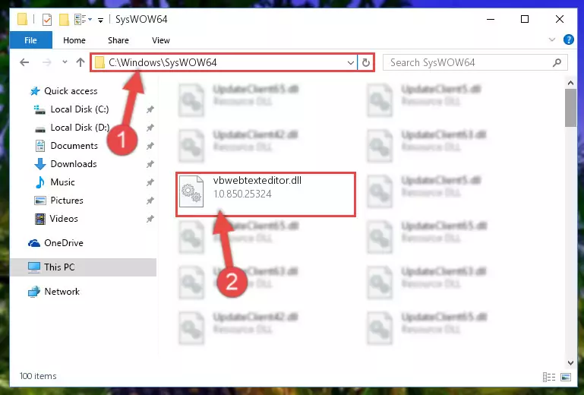Click the Properties checkmark icon in title bar
584x395 pixels.
click(47, 20)
